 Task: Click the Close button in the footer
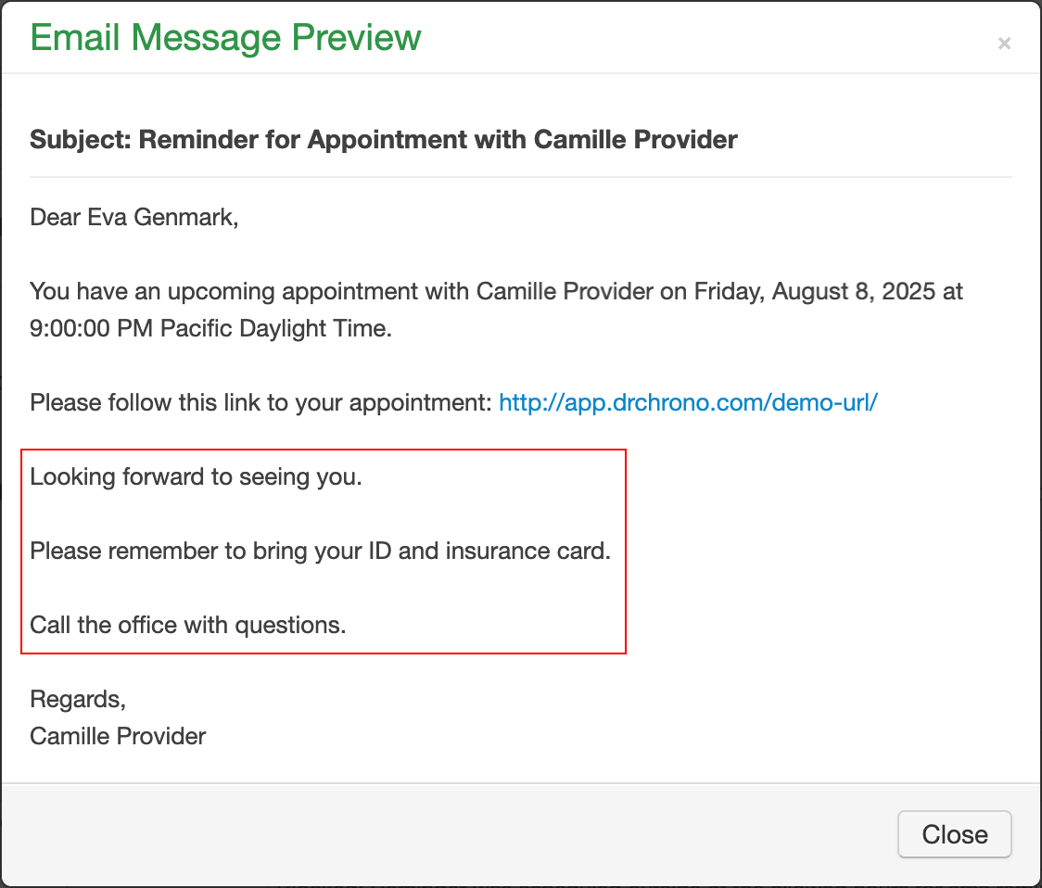(x=954, y=834)
